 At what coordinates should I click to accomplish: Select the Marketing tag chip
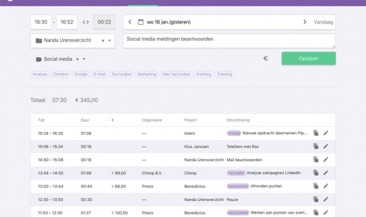(147, 74)
